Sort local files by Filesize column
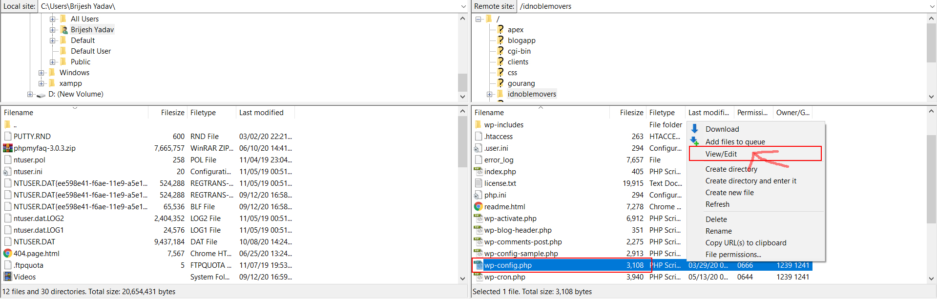Screen dimensions: 937x299 167,112
